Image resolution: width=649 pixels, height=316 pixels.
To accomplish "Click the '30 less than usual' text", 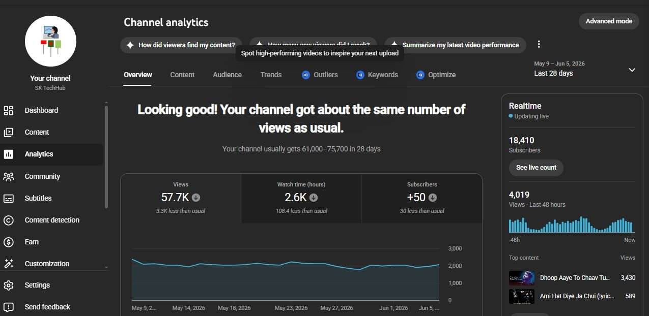I will pos(422,211).
